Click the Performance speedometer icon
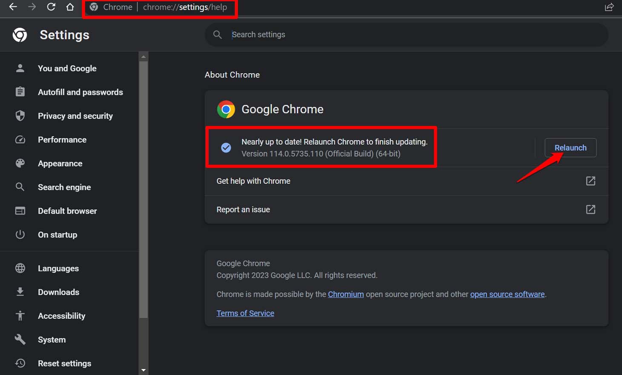622x375 pixels. point(20,139)
